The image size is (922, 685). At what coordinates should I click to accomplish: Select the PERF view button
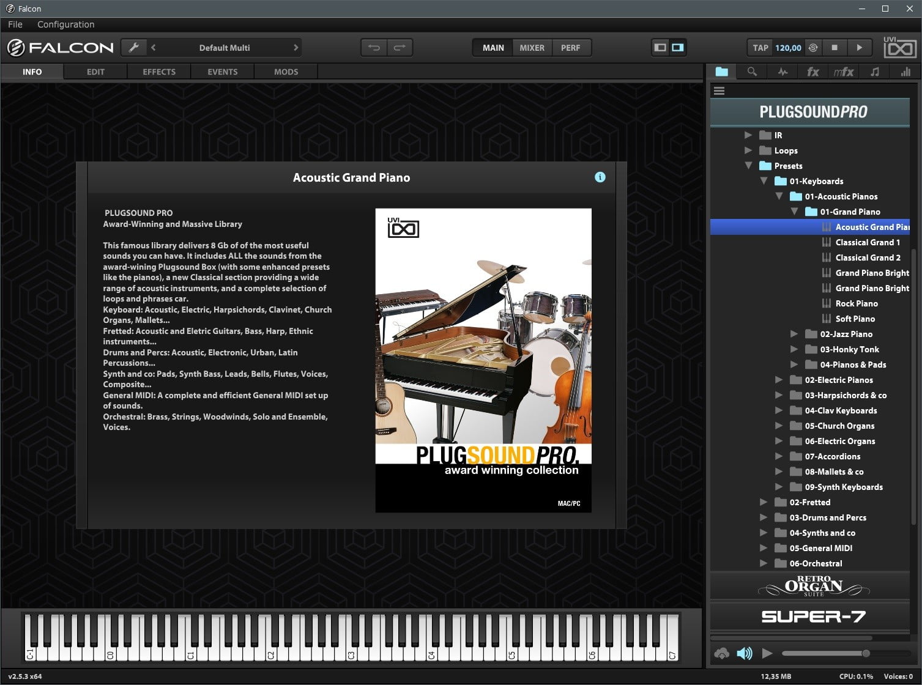(571, 48)
